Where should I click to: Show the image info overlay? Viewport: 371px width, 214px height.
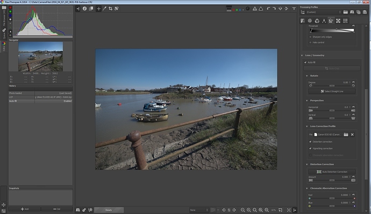[x=84, y=9]
